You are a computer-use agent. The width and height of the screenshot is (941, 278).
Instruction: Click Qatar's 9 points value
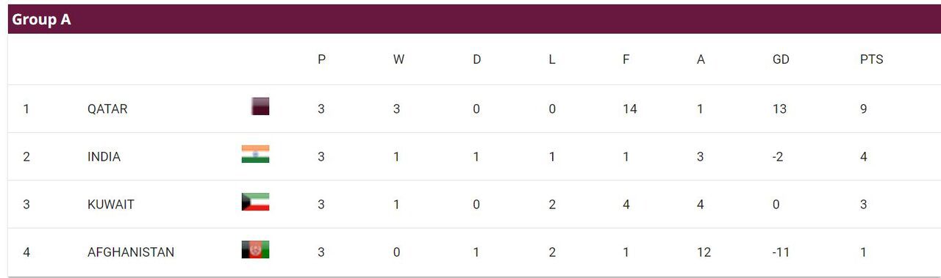[864, 109]
